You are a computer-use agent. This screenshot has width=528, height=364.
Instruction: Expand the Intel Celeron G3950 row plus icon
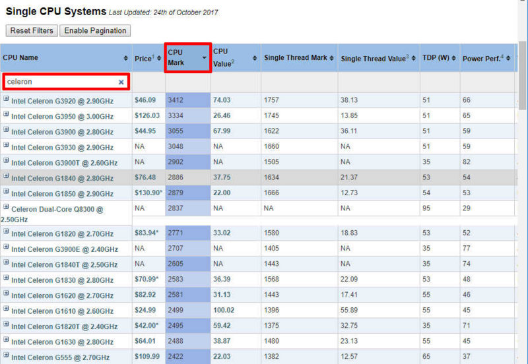6,114
